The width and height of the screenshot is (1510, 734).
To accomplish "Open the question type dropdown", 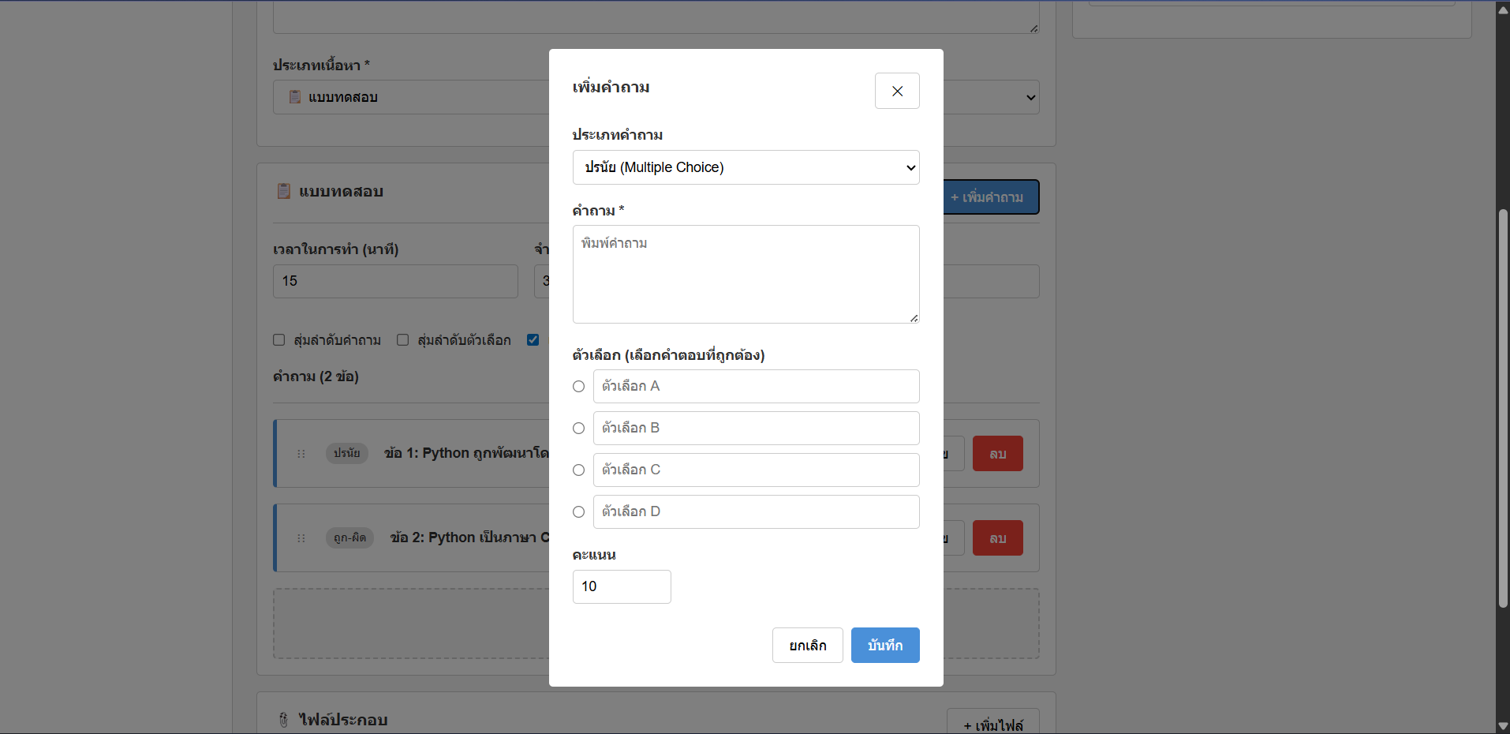I will [746, 167].
